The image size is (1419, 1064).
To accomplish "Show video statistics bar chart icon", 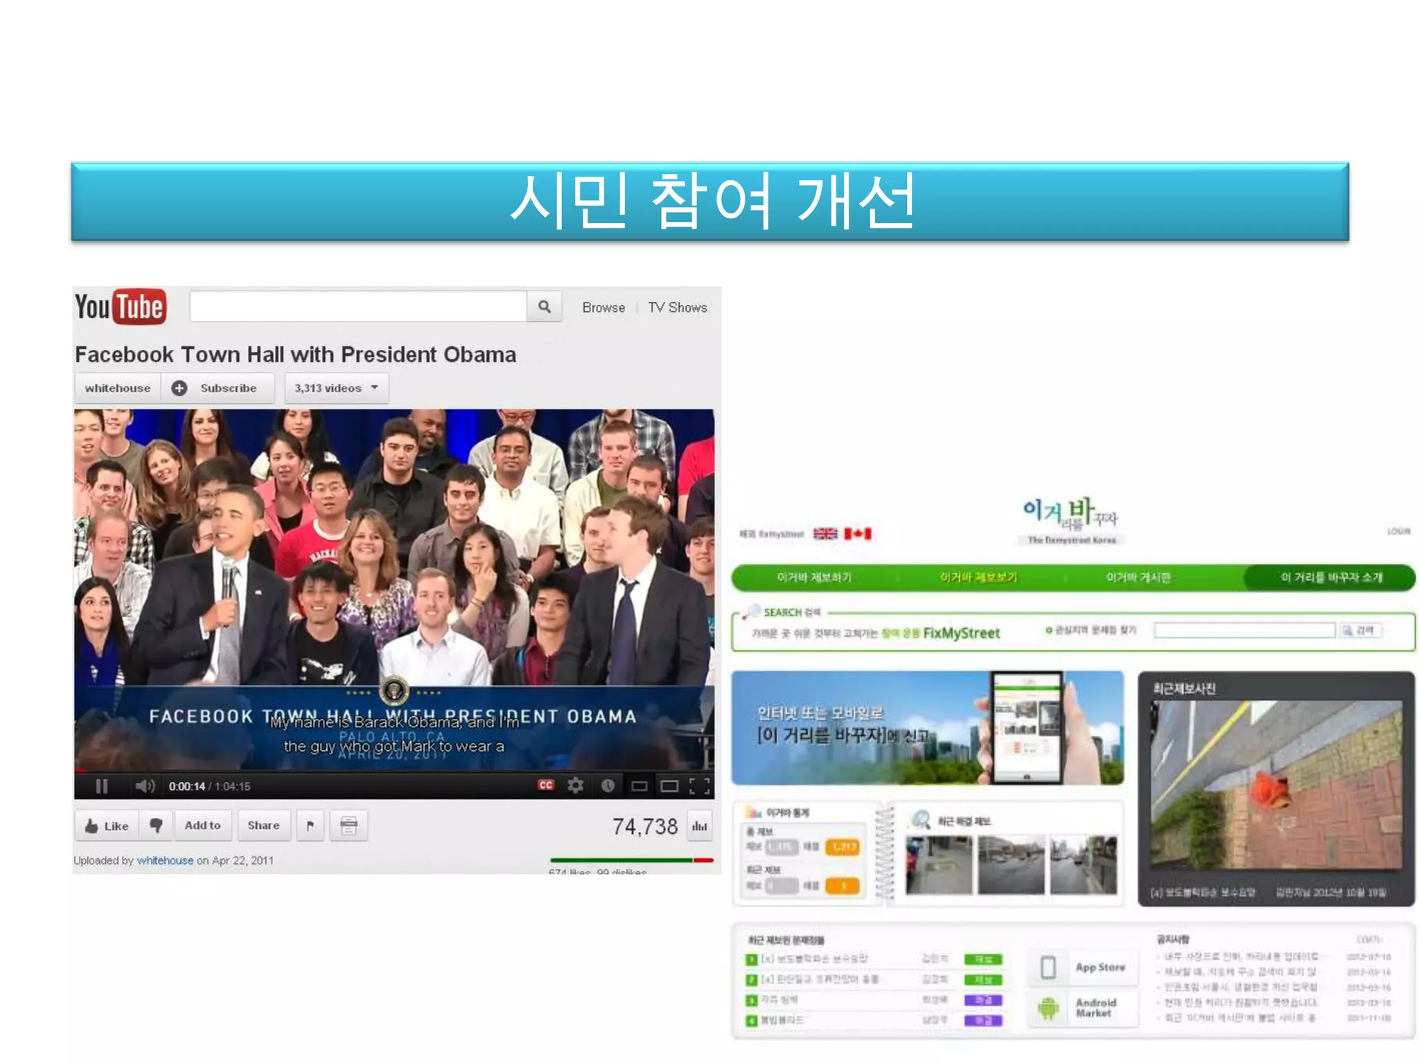I will click(x=700, y=826).
